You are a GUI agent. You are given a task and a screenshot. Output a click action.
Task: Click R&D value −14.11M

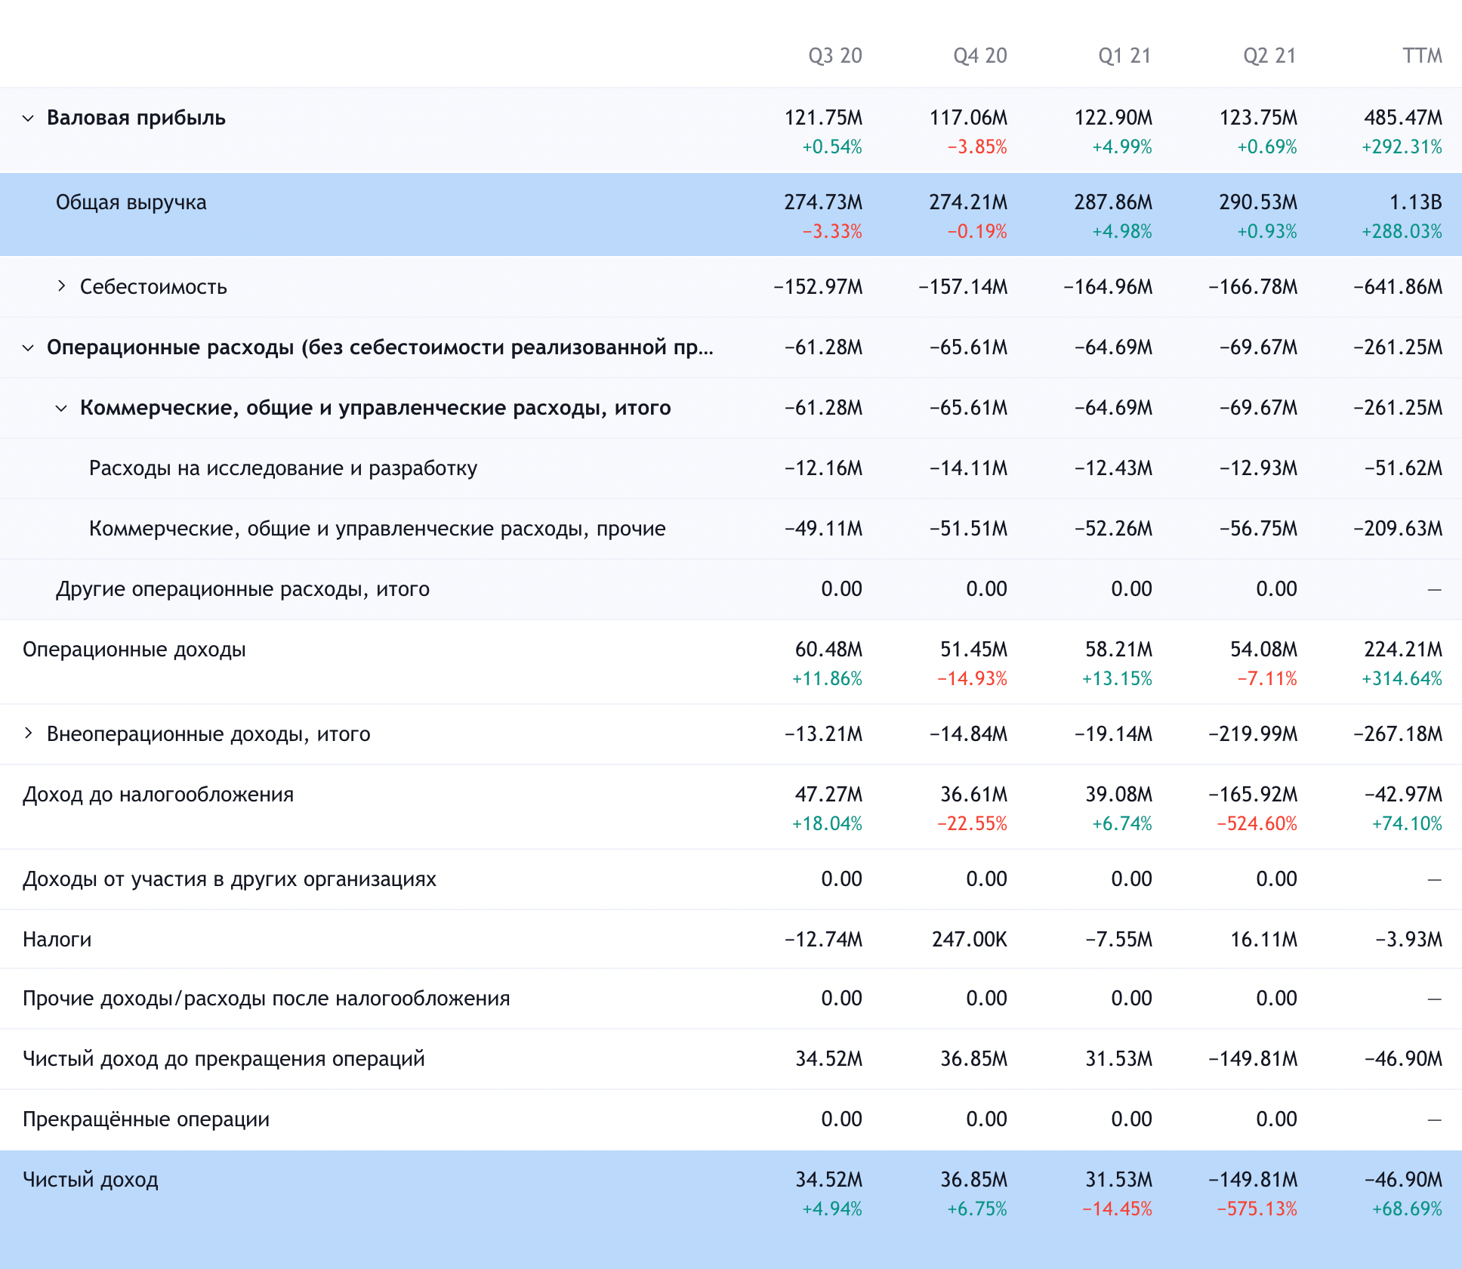click(968, 468)
